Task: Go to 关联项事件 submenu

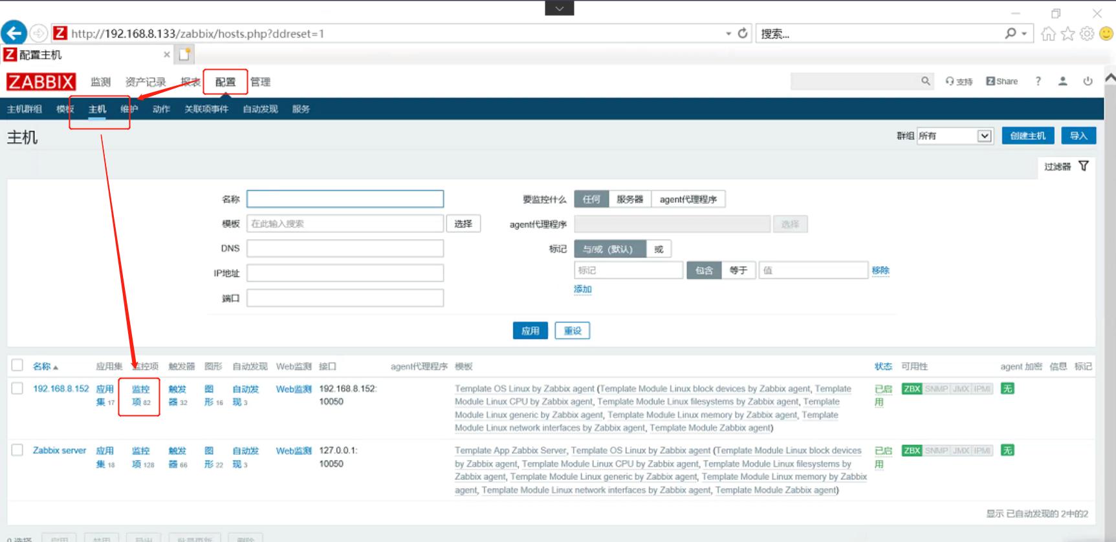Action: pyautogui.click(x=206, y=109)
